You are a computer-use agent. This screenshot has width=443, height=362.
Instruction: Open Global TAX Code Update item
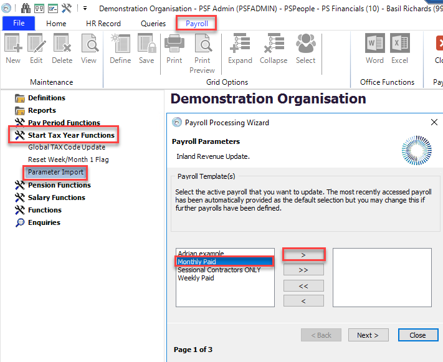tap(67, 147)
